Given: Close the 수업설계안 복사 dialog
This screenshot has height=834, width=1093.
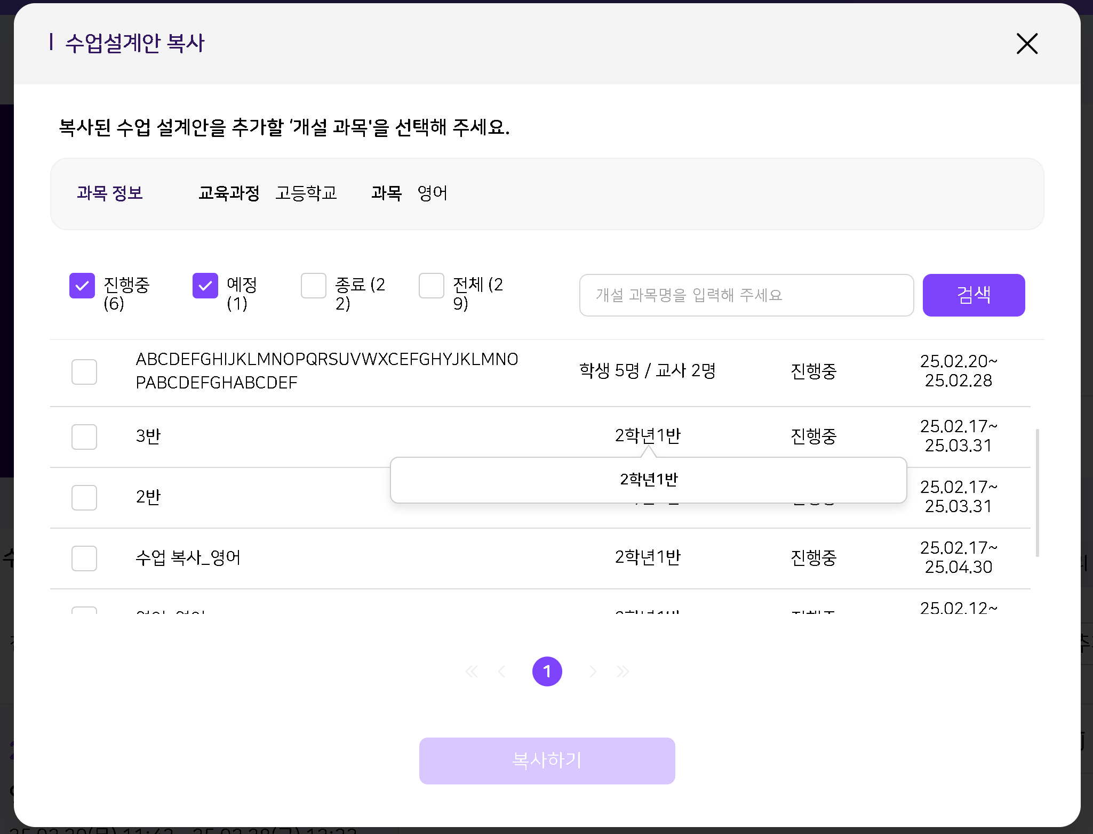Looking at the screenshot, I should tap(1027, 44).
